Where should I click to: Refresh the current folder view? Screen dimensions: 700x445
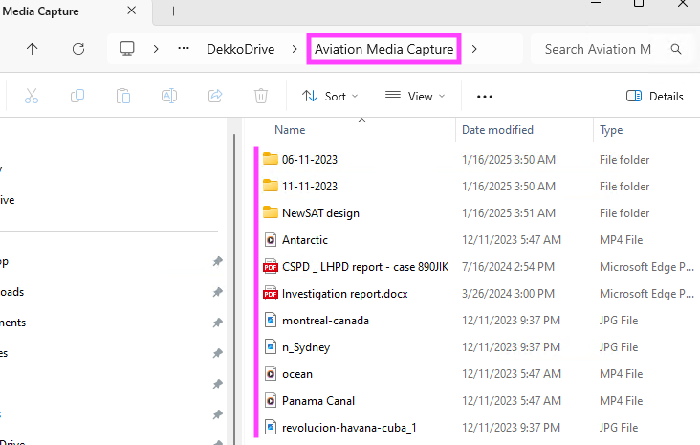point(78,49)
